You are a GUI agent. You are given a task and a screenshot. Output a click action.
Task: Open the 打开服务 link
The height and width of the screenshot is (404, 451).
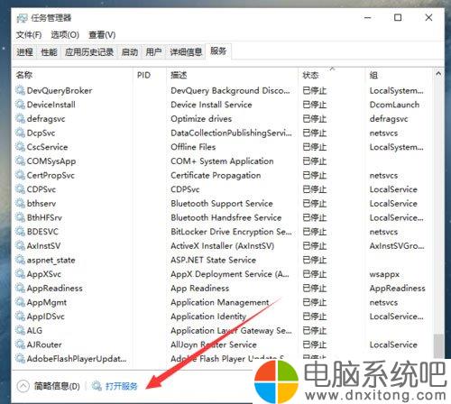tap(121, 386)
